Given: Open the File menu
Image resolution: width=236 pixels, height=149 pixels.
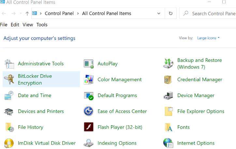Looking at the screenshot, I should click(4, 25).
